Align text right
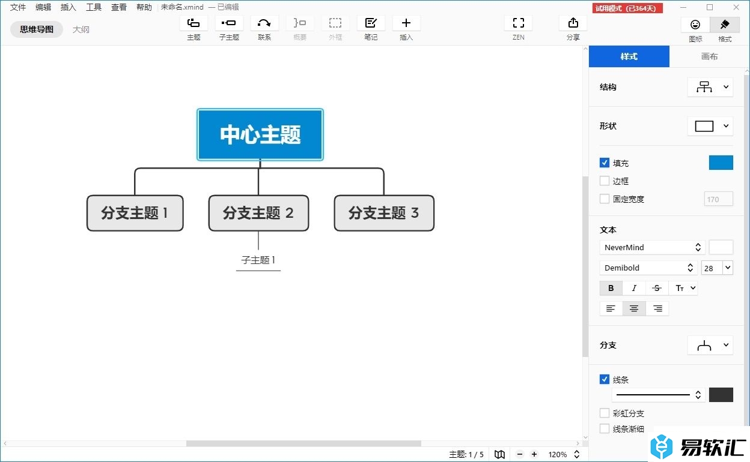 (x=657, y=308)
